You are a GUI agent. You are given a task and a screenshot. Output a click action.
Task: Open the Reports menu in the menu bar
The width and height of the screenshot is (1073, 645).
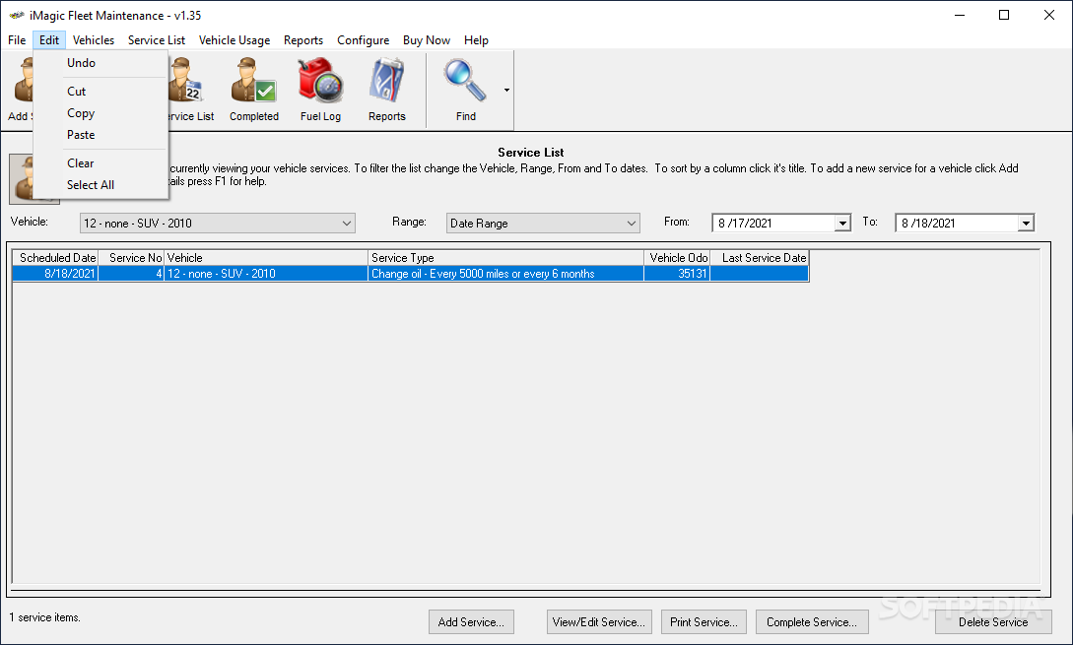tap(303, 40)
